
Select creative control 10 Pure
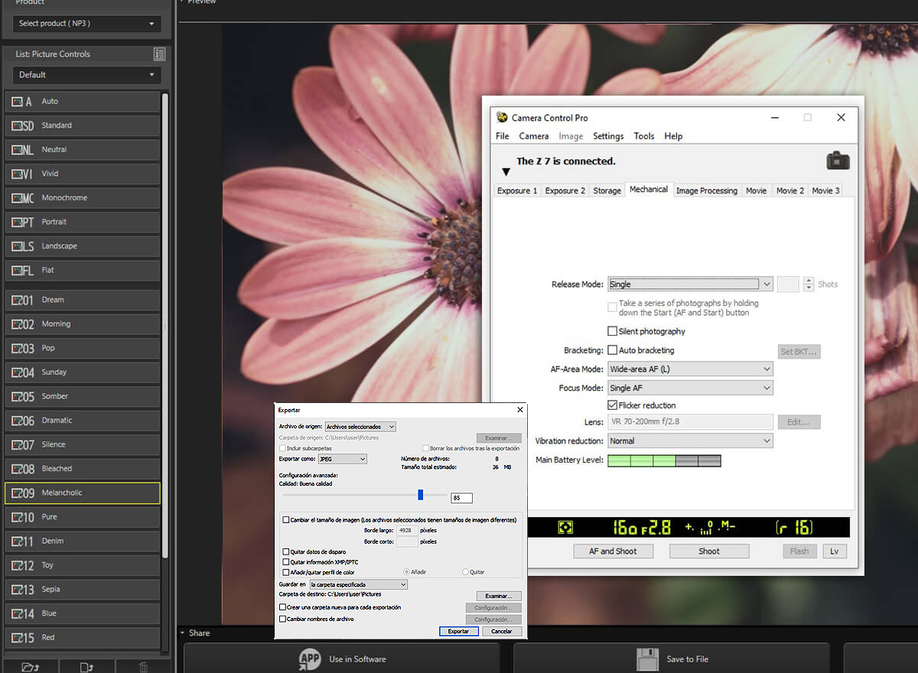tap(83, 517)
